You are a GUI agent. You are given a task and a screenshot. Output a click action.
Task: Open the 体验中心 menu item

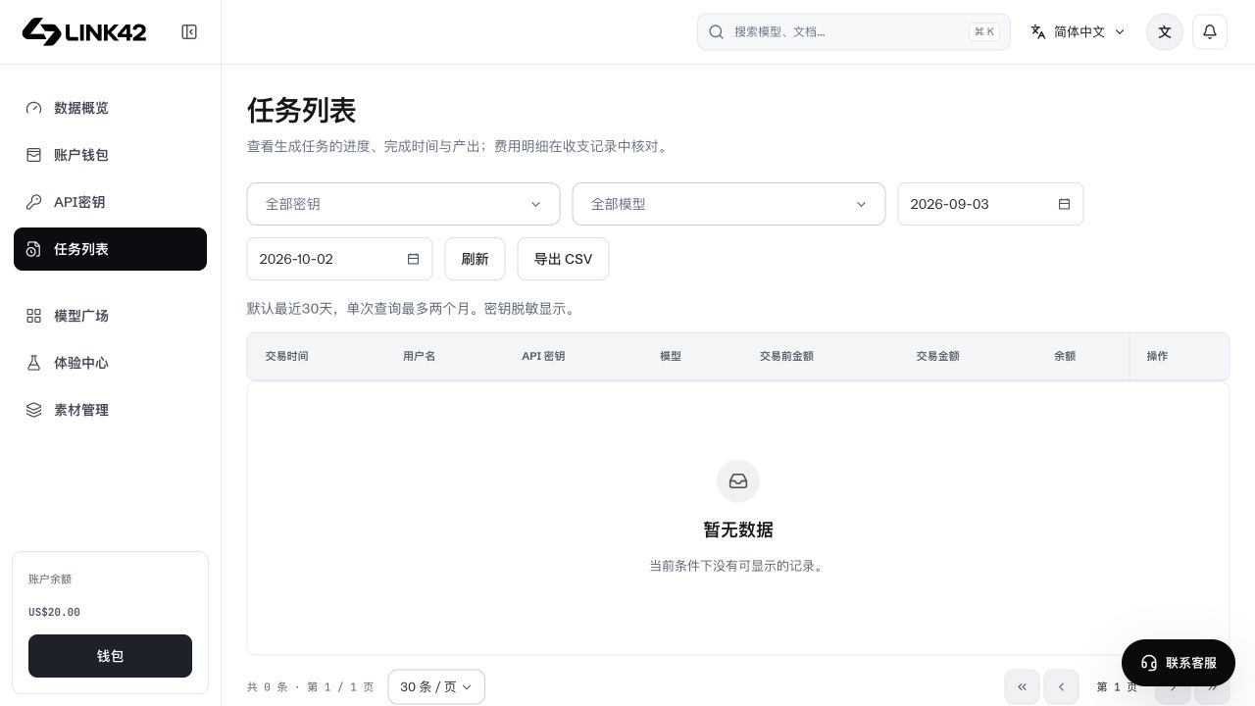[110, 363]
